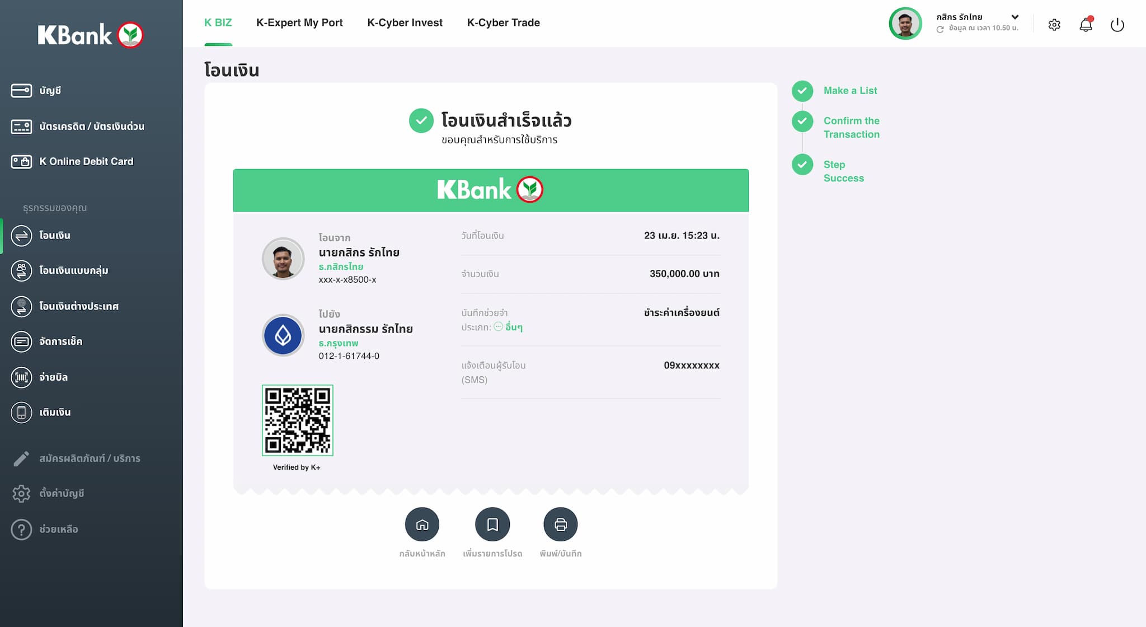Click the จ่ายบิล sidebar icon
1146x627 pixels.
tap(20, 376)
